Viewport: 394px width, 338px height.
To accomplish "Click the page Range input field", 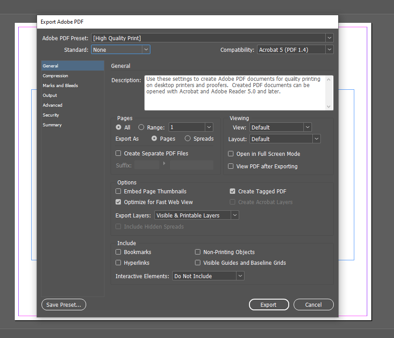I will coord(187,127).
